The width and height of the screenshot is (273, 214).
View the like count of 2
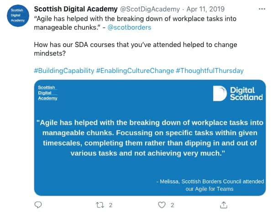tap(172, 205)
